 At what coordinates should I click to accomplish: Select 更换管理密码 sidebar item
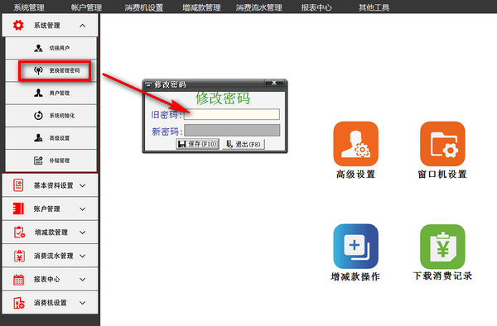click(x=51, y=70)
